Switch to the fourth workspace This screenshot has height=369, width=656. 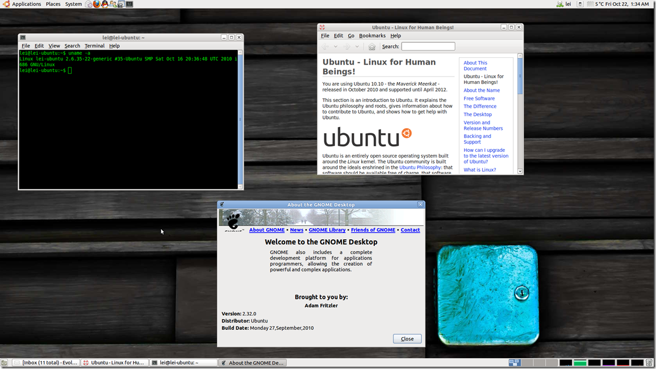(x=552, y=363)
